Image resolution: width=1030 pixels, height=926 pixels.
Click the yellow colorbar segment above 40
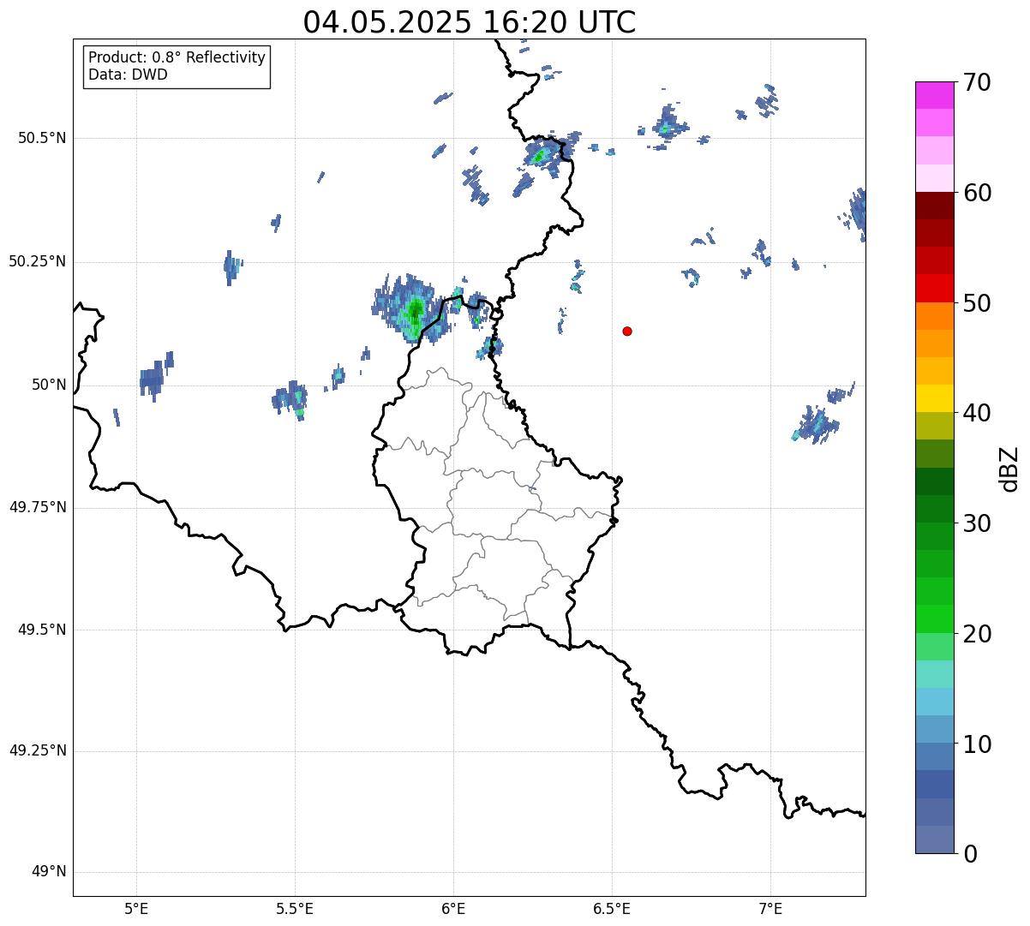[934, 398]
